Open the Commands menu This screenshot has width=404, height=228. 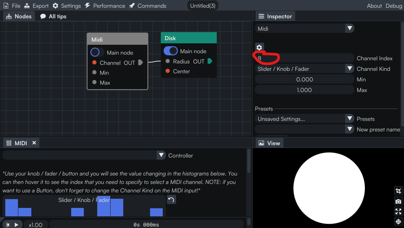click(x=147, y=6)
